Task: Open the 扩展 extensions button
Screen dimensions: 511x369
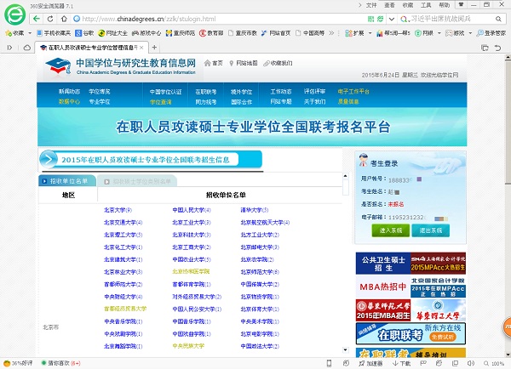Action: pyautogui.click(x=354, y=33)
